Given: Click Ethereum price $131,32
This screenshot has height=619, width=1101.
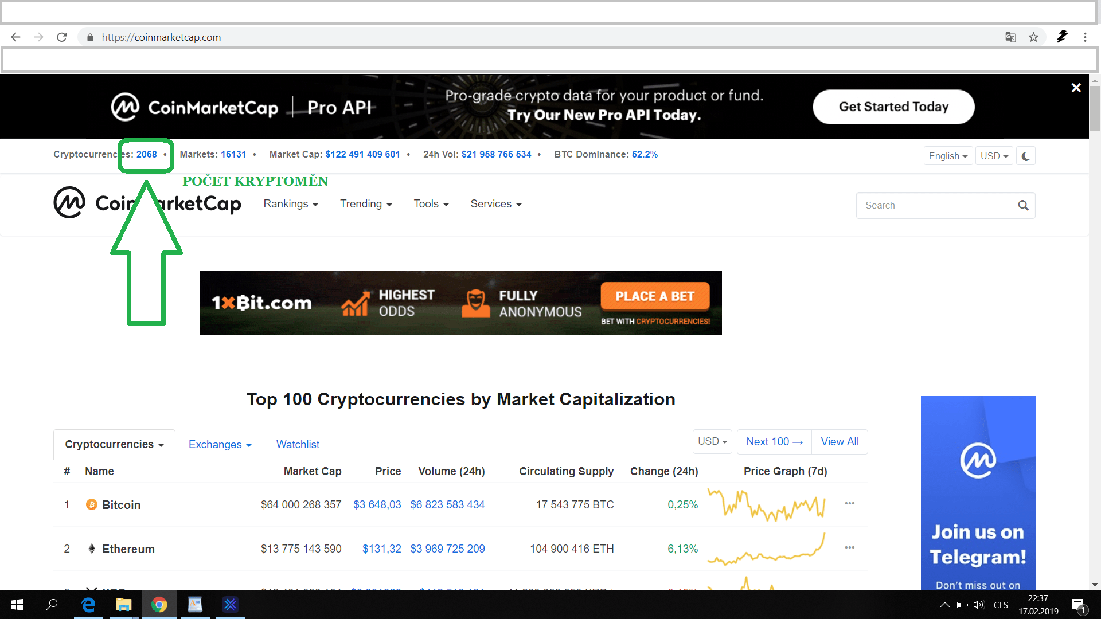Looking at the screenshot, I should click(382, 549).
